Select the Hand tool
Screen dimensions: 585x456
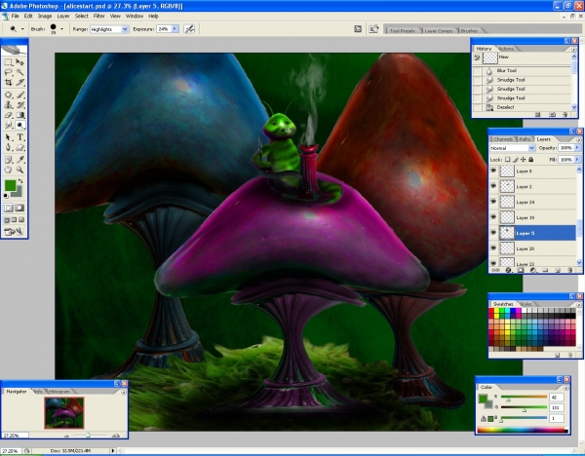(8, 170)
